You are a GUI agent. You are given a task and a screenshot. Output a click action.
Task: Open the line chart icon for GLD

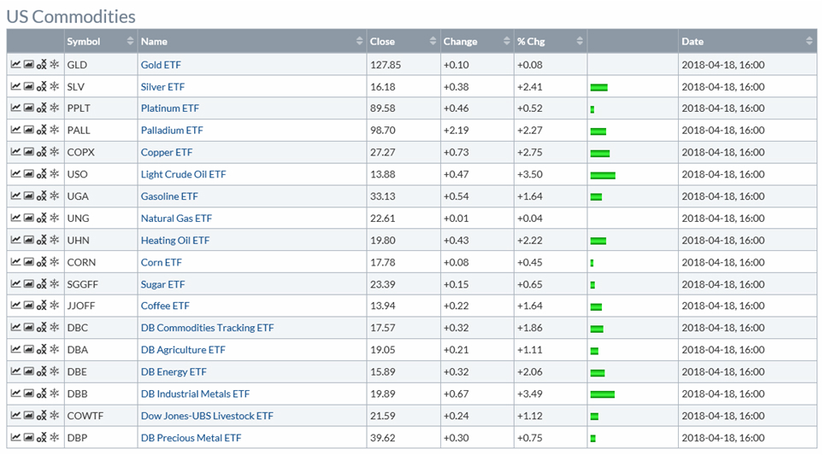(15, 65)
